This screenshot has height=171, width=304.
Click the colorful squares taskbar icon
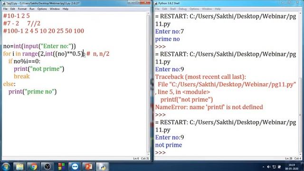[x=61, y=167]
